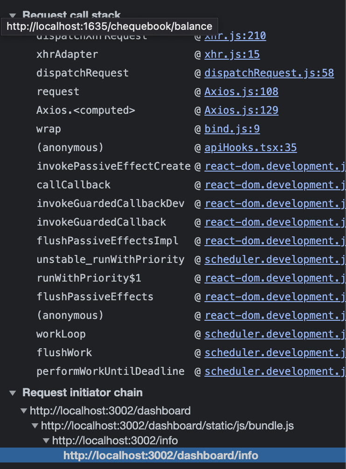Open the flushPassiveEffectsImpl react-dom link
The height and width of the screenshot is (469, 346).
[275, 241]
